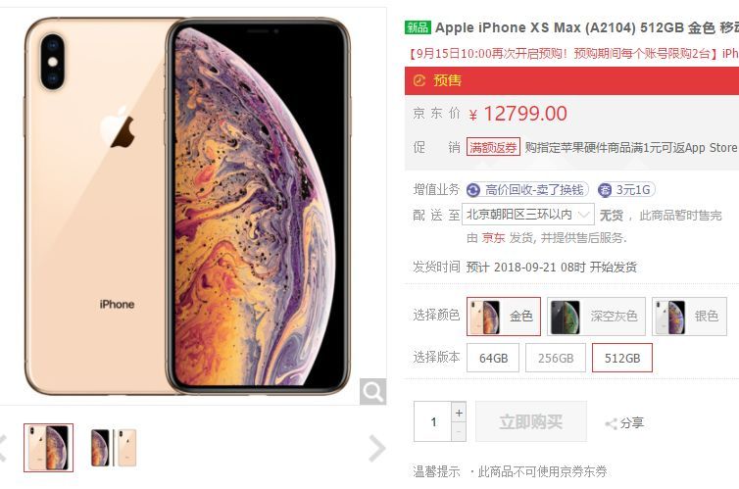This screenshot has width=739, height=489.
Task: Click the magnifier zoom icon on product image
Action: 372,391
